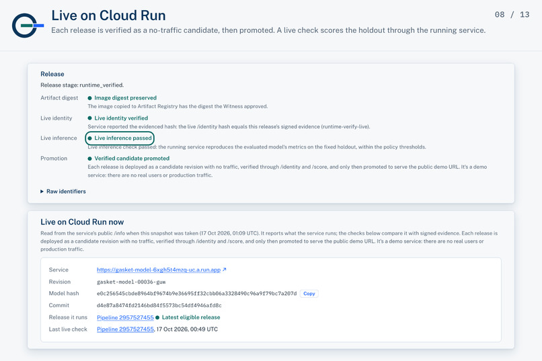Click the Revision row label

click(x=59, y=282)
